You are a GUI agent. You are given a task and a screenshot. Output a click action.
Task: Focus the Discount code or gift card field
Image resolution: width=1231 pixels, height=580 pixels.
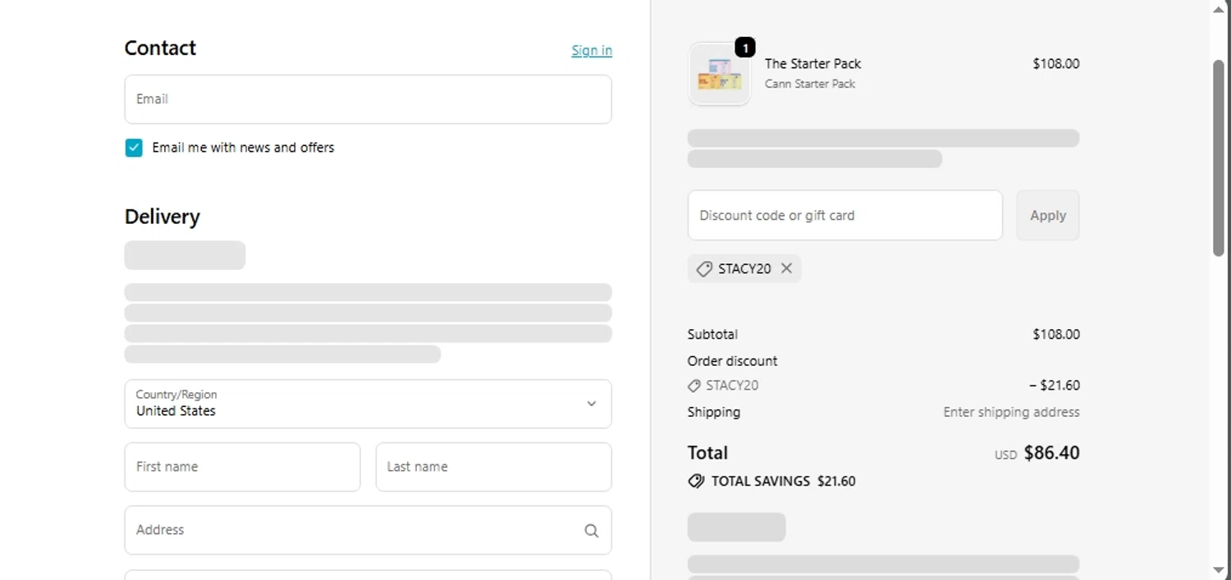[x=845, y=216]
